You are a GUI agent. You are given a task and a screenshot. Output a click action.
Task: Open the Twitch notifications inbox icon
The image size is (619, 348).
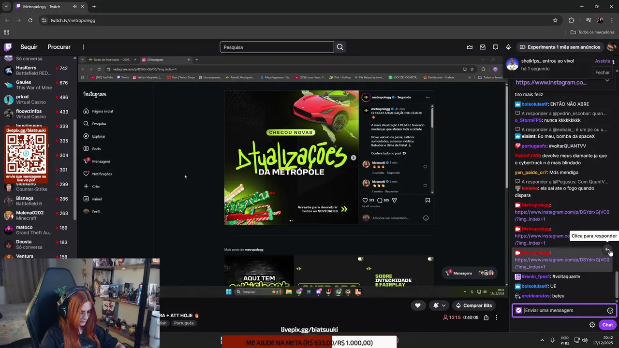[483, 47]
